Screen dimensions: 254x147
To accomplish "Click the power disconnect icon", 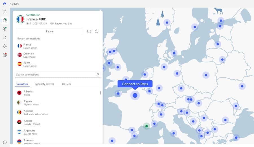I will pos(89,31).
